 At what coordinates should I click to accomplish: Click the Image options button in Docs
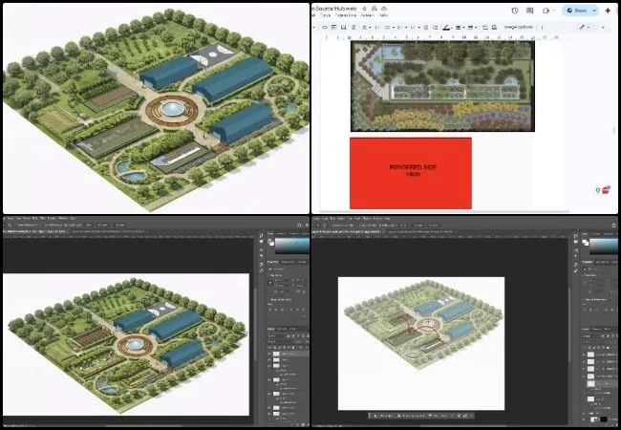click(519, 27)
